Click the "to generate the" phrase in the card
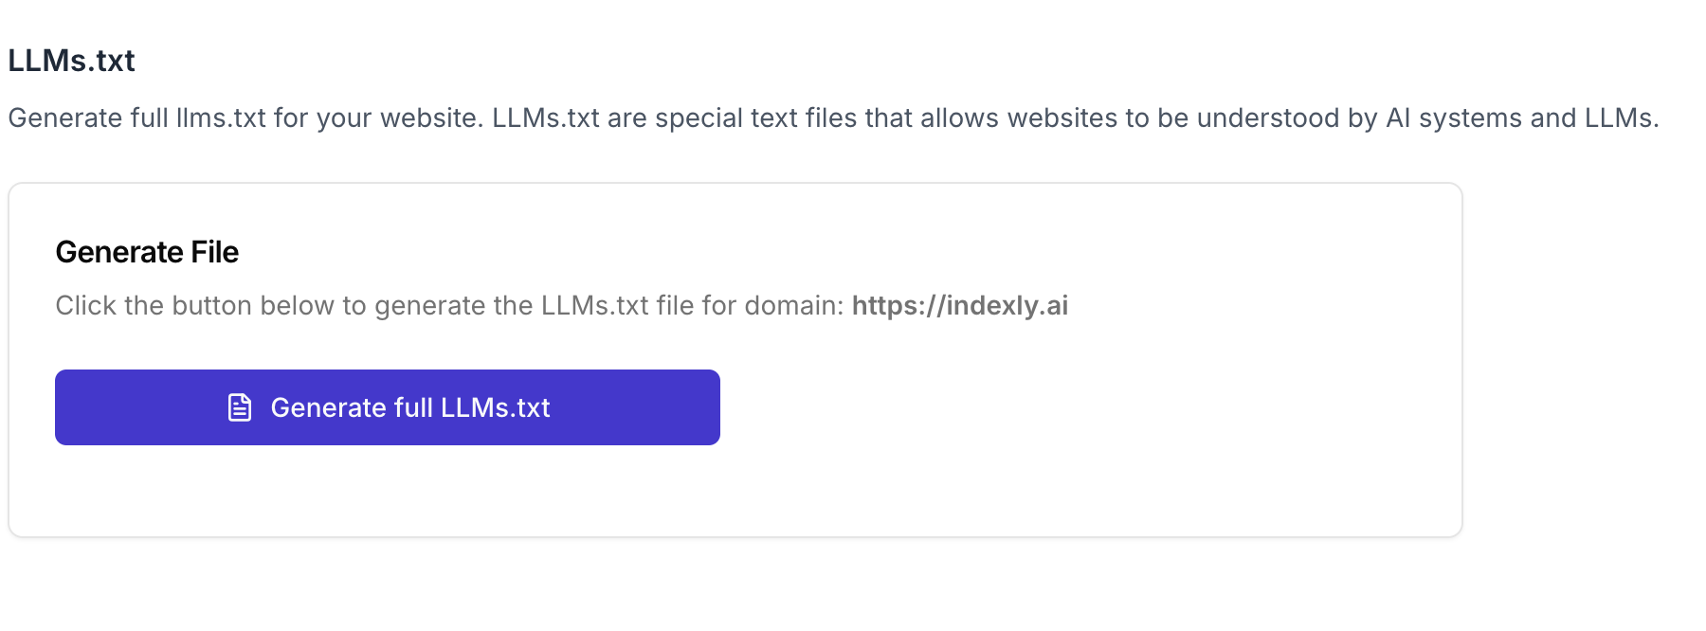The width and height of the screenshot is (1706, 631). point(440,305)
